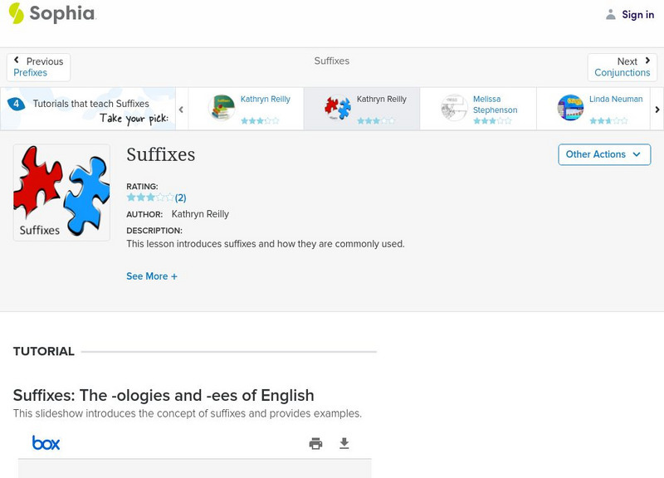Open the Other Actions dropdown

(x=603, y=154)
